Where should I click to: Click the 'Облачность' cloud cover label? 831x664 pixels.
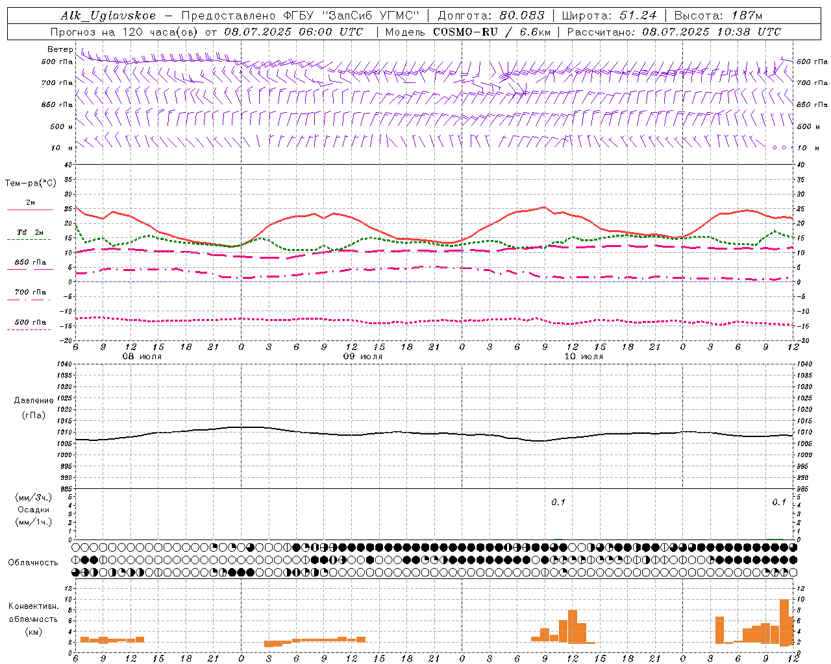pyautogui.click(x=33, y=562)
